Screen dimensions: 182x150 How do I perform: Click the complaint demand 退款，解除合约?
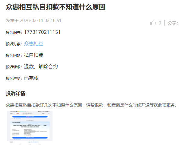click(41, 66)
